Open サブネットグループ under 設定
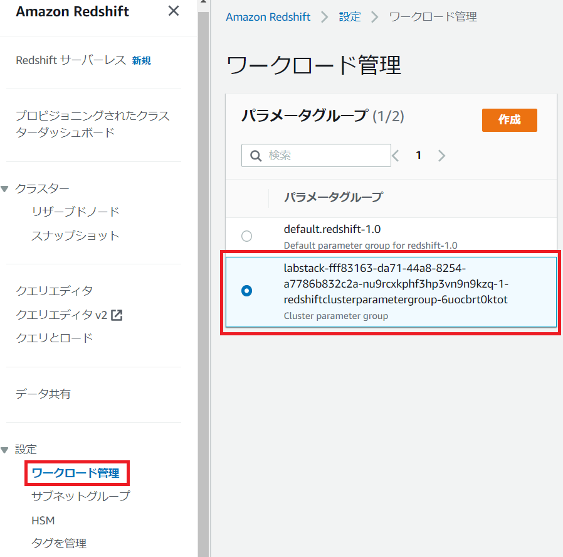Screen dimensions: 563x557 81,496
